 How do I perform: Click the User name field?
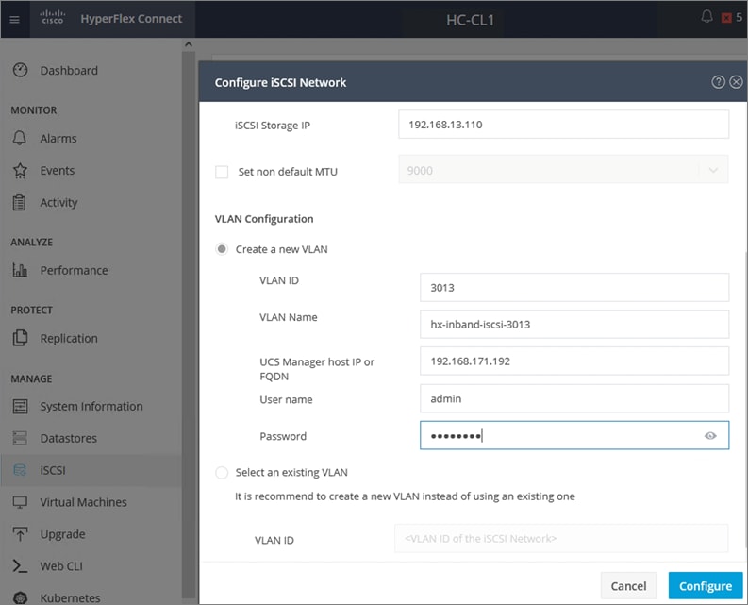(x=574, y=398)
